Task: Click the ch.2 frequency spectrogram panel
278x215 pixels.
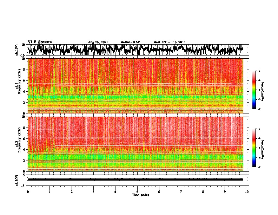Action: click(x=135, y=144)
